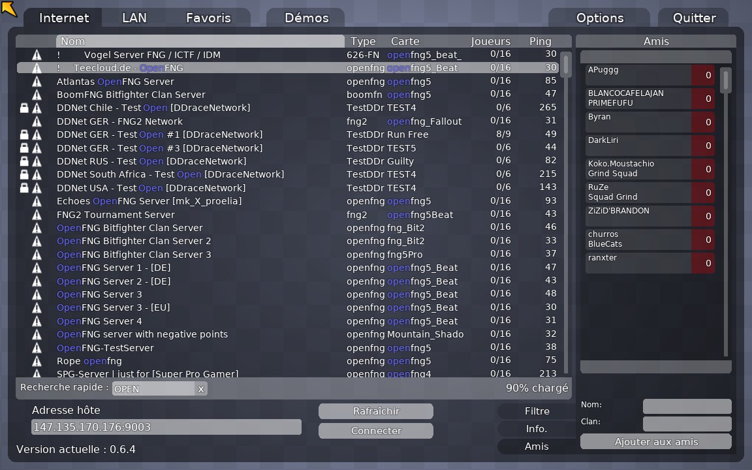Screen dimensions: 752x470
Task: Click the lock icon on DDNet Chile row
Action: 24,108
